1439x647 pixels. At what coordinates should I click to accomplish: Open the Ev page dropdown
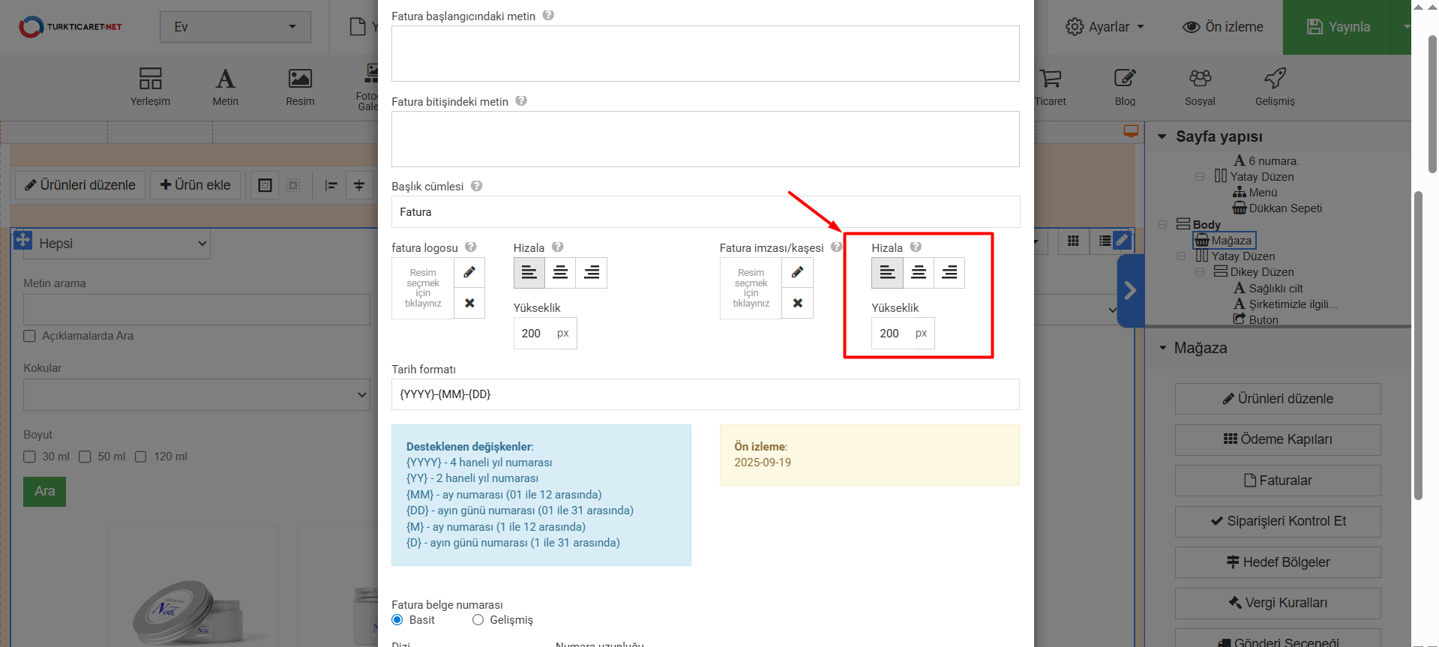(235, 27)
